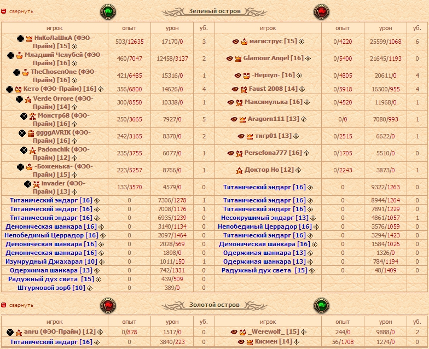This screenshot has height=349, width=429.
Task: Click the rank icon beside ggggAVRIK
Action: pyautogui.click(x=31, y=133)
